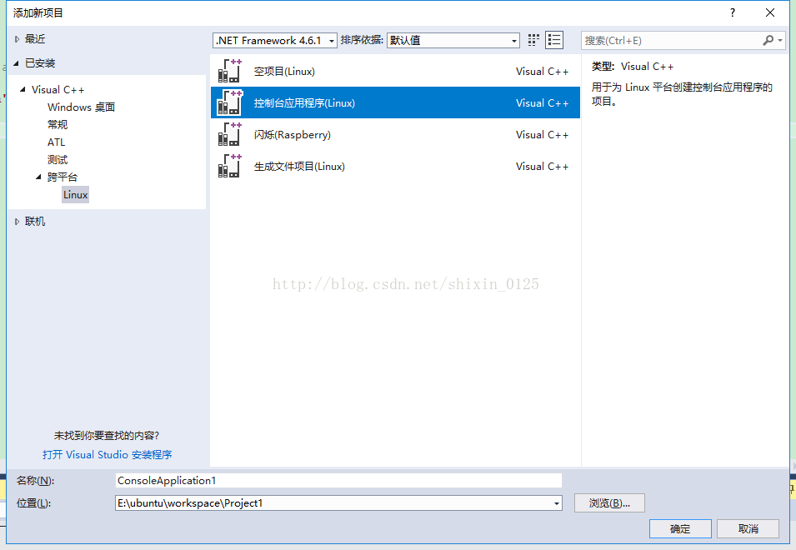Collapse the Visual C++ tree node
This screenshot has height=550, width=796.
23,89
